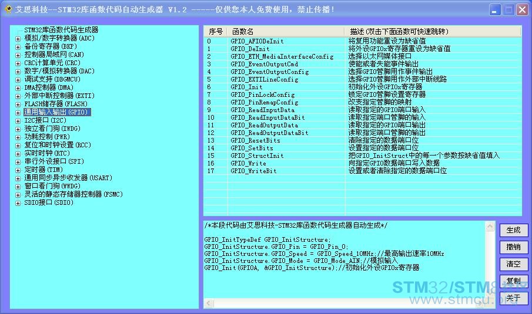This screenshot has width=532, height=314.
Task: Select the GPIO_DeInit function row
Action: (362, 49)
